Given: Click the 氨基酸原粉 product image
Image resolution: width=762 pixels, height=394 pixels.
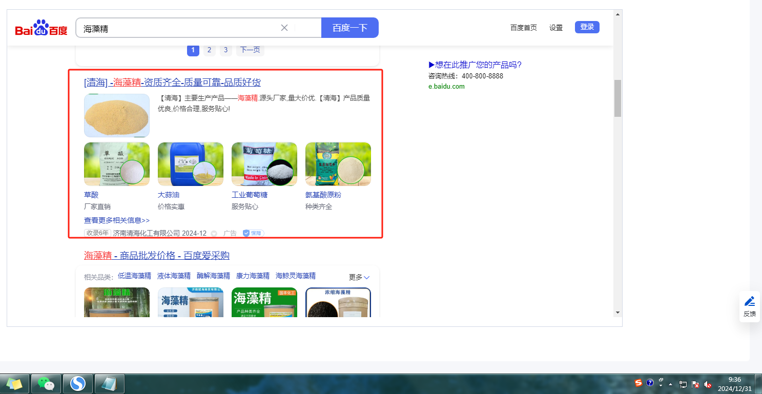Looking at the screenshot, I should click(x=338, y=164).
